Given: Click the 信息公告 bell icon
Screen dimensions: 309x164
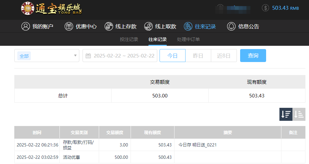Looking at the screenshot, I should [x=231, y=26].
